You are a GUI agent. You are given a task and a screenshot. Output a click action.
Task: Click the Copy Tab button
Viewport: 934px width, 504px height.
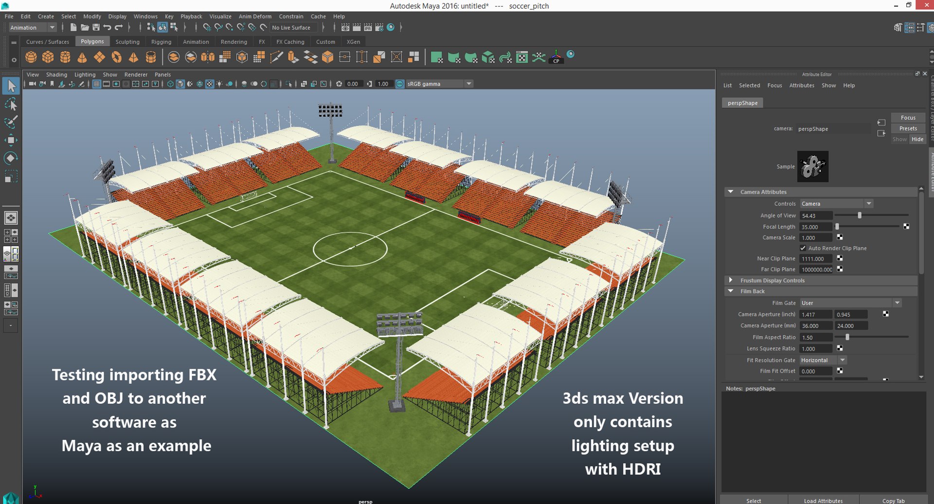click(893, 500)
